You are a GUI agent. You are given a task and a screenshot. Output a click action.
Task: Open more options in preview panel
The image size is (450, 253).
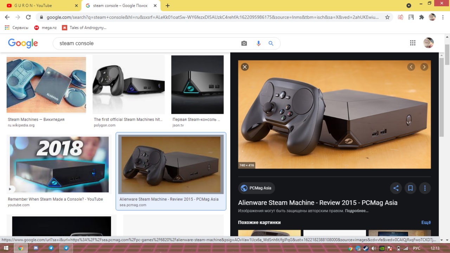tap(425, 188)
